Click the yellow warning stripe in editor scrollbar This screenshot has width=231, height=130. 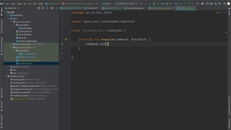[227, 32]
